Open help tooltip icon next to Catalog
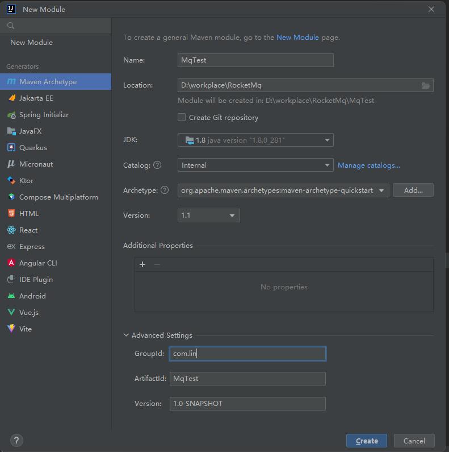This screenshot has height=452, width=449. click(157, 165)
